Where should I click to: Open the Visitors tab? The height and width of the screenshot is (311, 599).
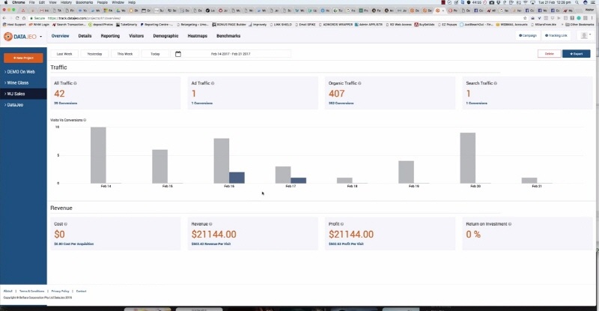tap(136, 36)
